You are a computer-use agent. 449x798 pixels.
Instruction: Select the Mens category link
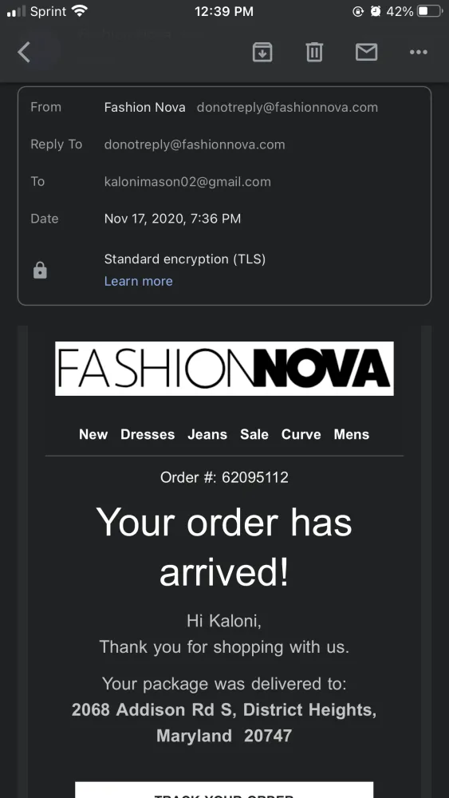352,434
